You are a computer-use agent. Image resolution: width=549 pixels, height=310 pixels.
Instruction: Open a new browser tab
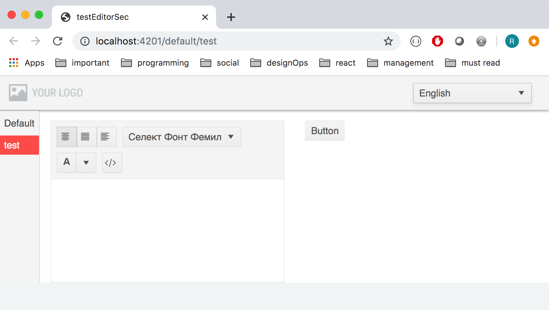[231, 17]
